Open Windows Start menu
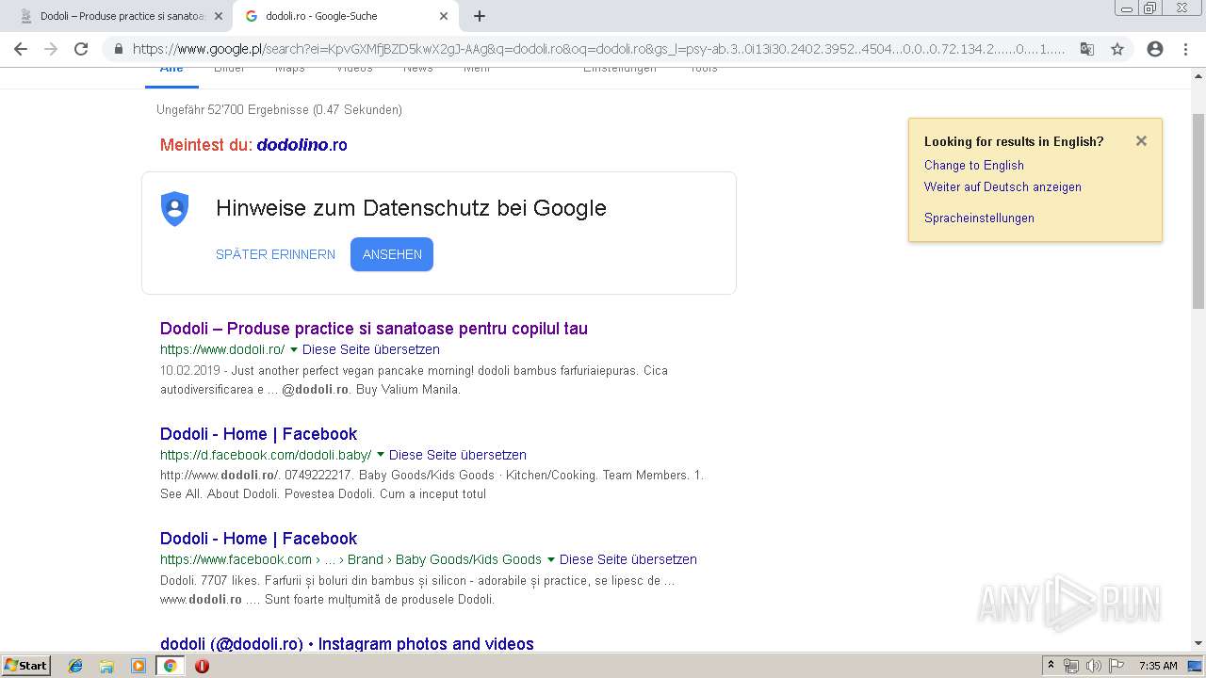The height and width of the screenshot is (678, 1206). [x=25, y=665]
